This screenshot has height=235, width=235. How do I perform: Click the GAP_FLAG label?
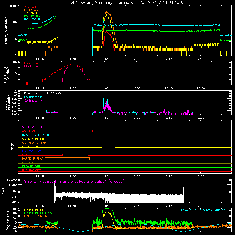point(29,131)
